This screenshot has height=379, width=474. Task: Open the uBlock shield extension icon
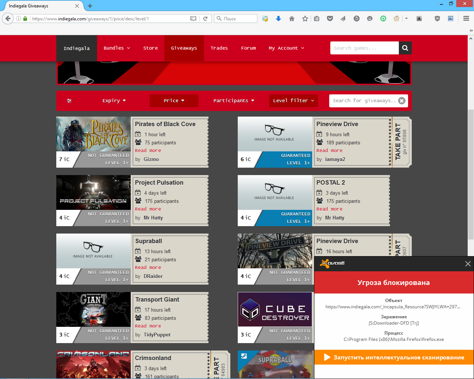(x=437, y=19)
